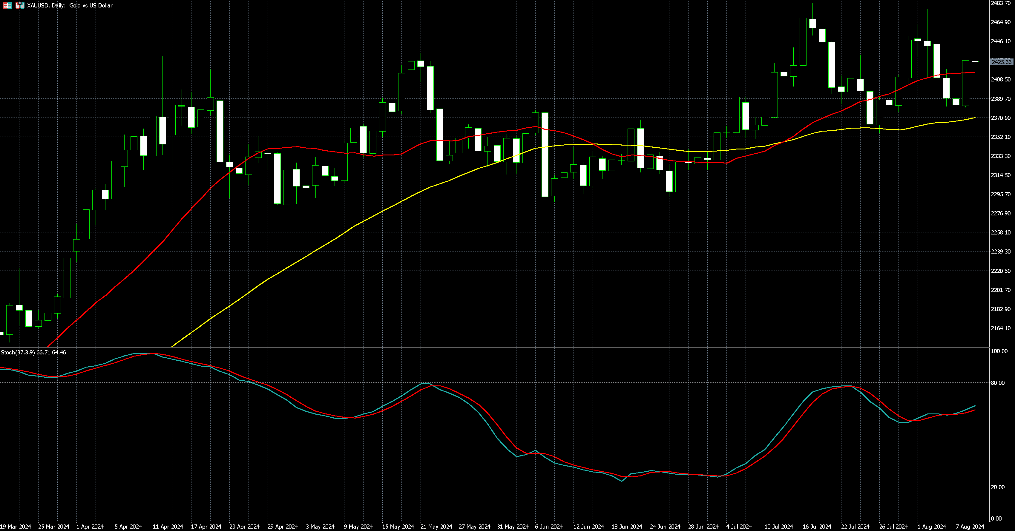Click the 2352.10 price axis label
The height and width of the screenshot is (531, 1015).
pos(1000,137)
